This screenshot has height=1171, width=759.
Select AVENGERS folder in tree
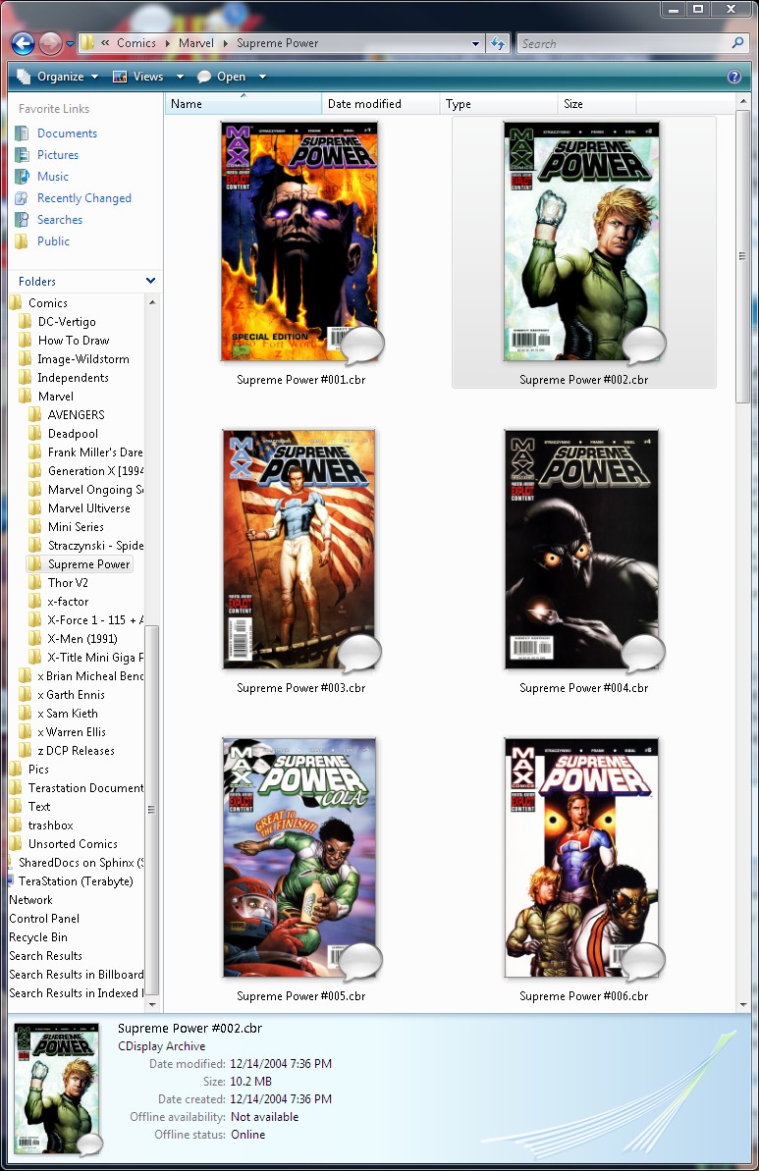point(77,414)
